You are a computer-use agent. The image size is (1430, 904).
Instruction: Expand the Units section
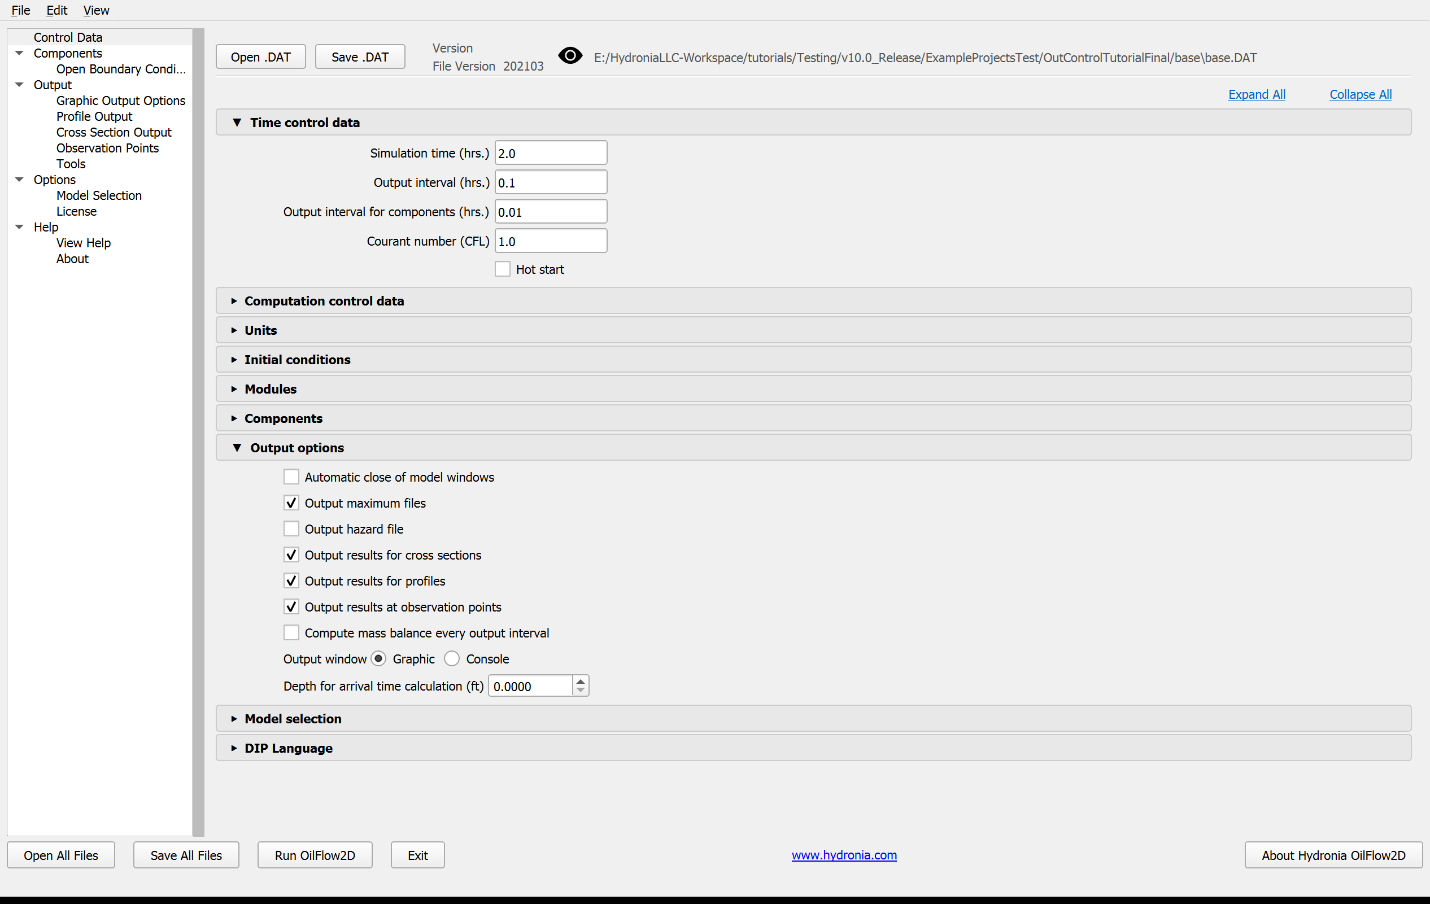[x=813, y=330]
